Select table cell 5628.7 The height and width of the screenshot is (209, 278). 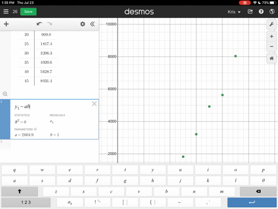click(46, 72)
